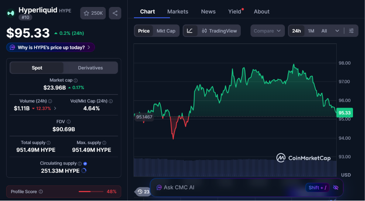The image size is (365, 201).
Task: Click the CMC AI logo icon
Action: (x=159, y=187)
